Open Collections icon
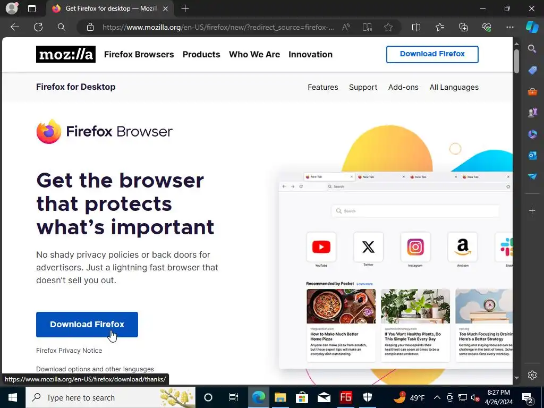This screenshot has height=408, width=544. (463, 27)
